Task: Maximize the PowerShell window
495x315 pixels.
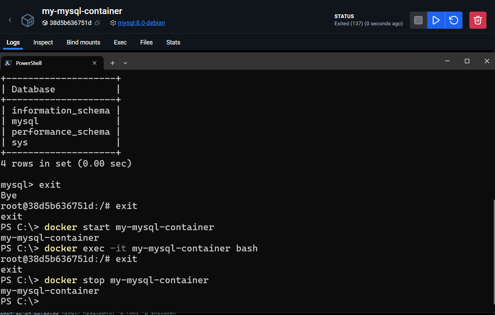Action: click(467, 61)
